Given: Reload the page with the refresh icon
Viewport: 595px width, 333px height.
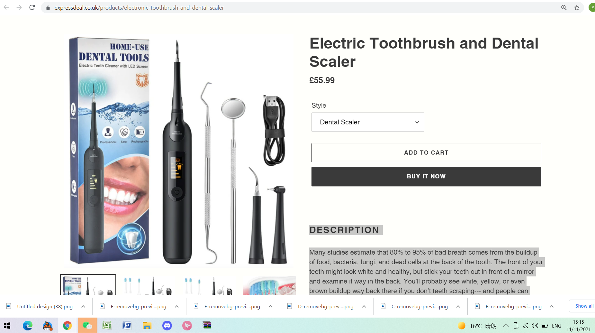Looking at the screenshot, I should pyautogui.click(x=32, y=7).
